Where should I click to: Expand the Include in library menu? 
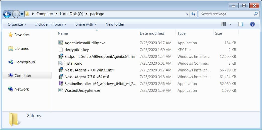point(51,24)
